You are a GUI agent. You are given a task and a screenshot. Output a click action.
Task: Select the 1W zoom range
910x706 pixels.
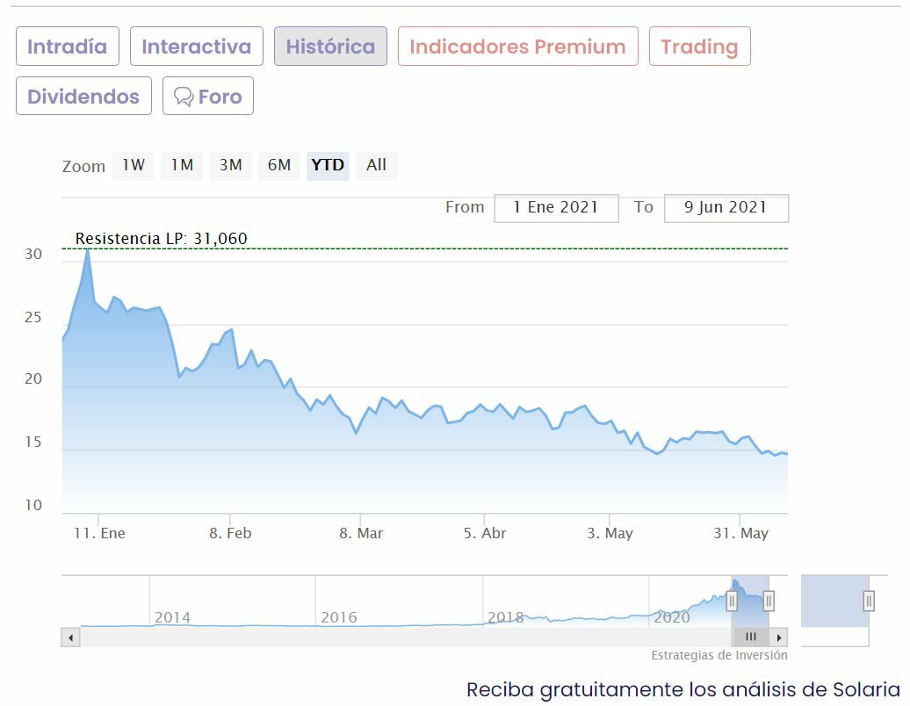[134, 165]
